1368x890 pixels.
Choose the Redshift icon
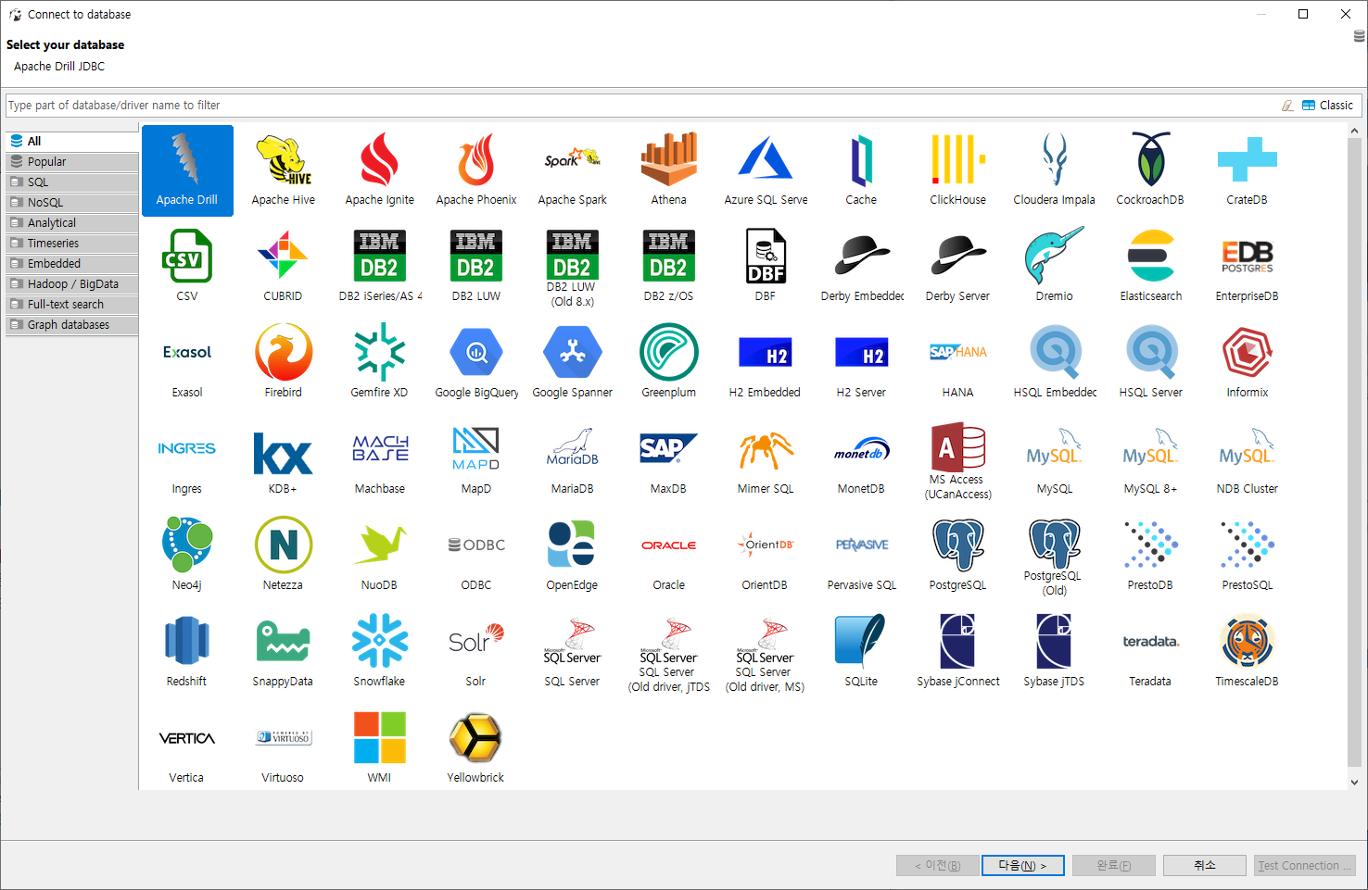click(186, 641)
